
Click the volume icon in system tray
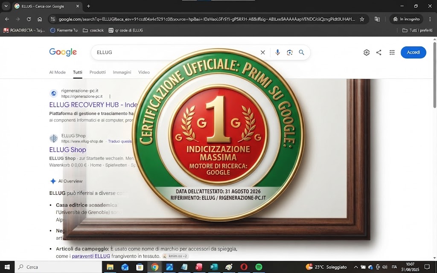pyautogui.click(x=385, y=267)
